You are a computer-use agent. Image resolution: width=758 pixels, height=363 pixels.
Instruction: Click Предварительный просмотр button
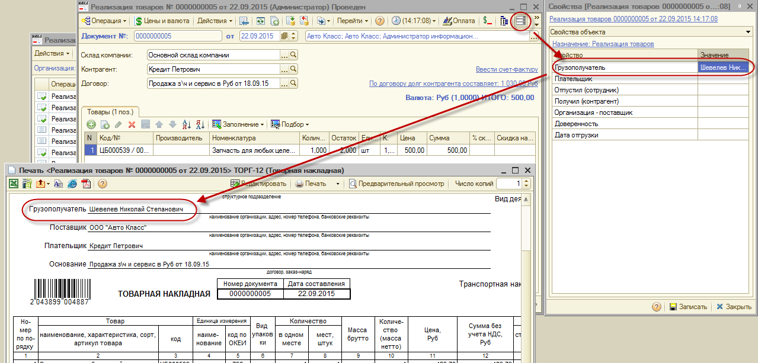[x=396, y=184]
